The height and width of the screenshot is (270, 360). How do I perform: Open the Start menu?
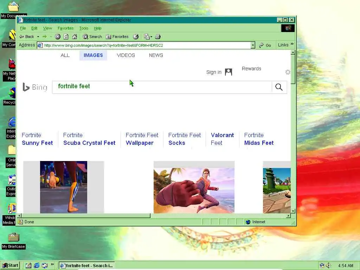(10, 265)
